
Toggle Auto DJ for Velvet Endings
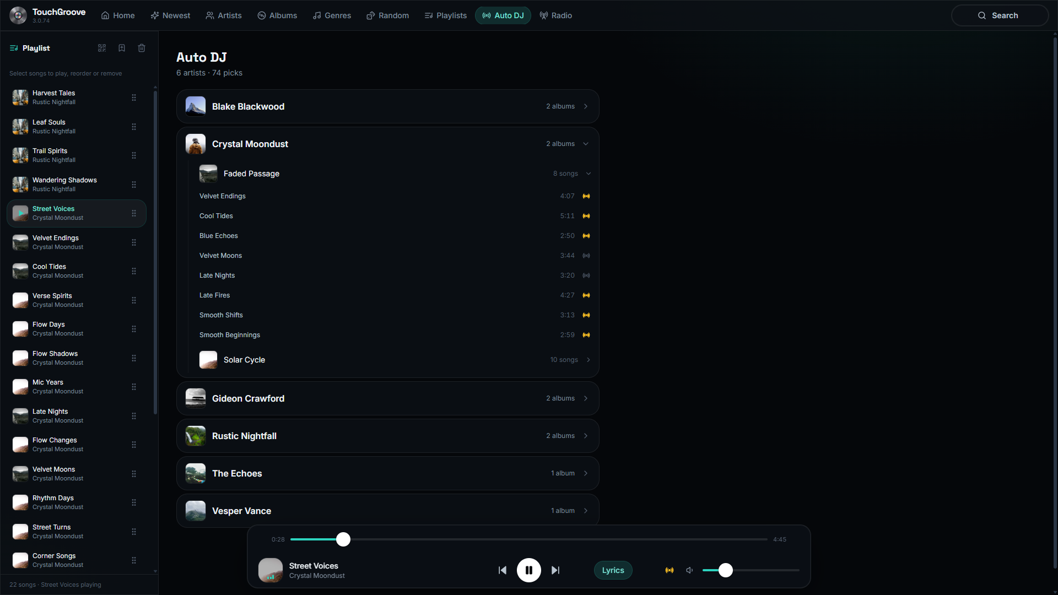coord(586,196)
